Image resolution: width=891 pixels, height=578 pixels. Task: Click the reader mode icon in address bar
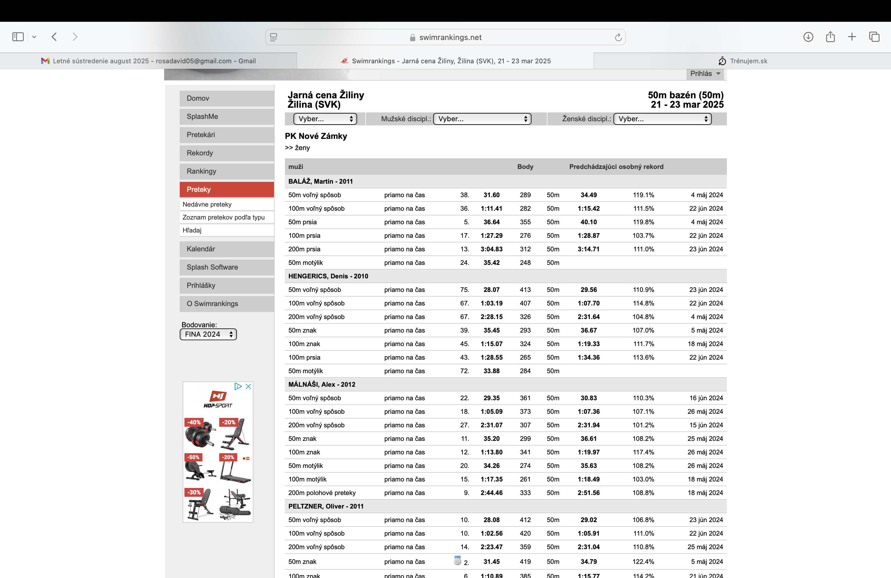click(274, 37)
